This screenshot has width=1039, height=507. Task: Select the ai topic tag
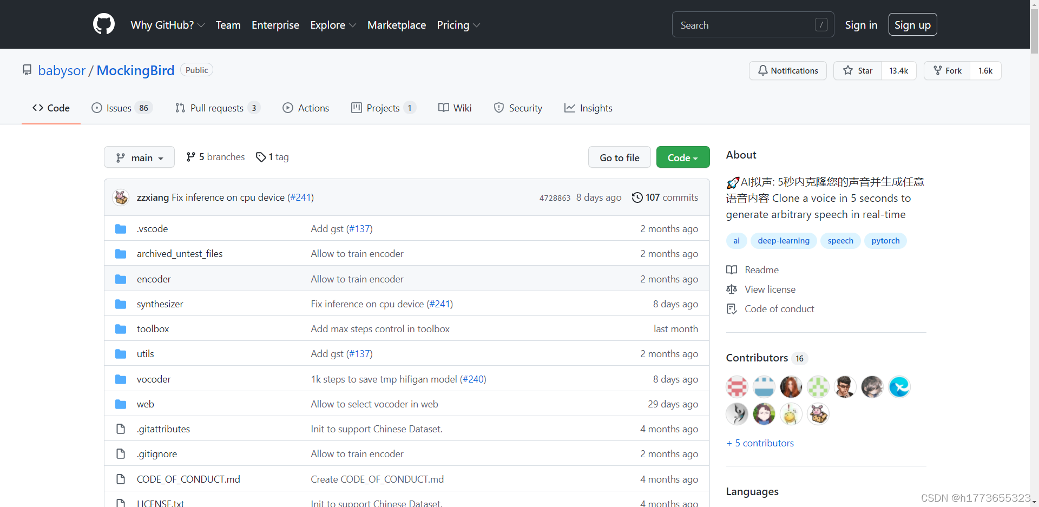coord(736,241)
